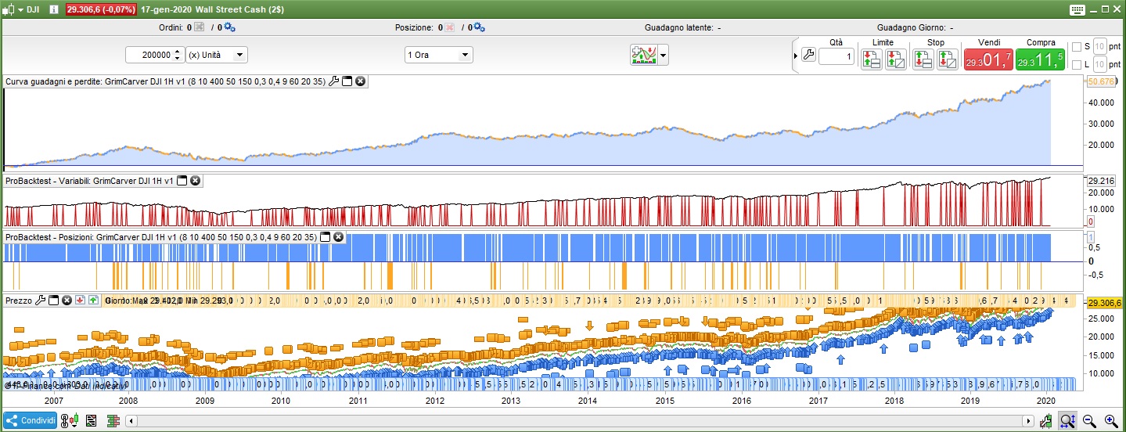Click the green Compra buy price button
1126x432 pixels.
click(1040, 59)
